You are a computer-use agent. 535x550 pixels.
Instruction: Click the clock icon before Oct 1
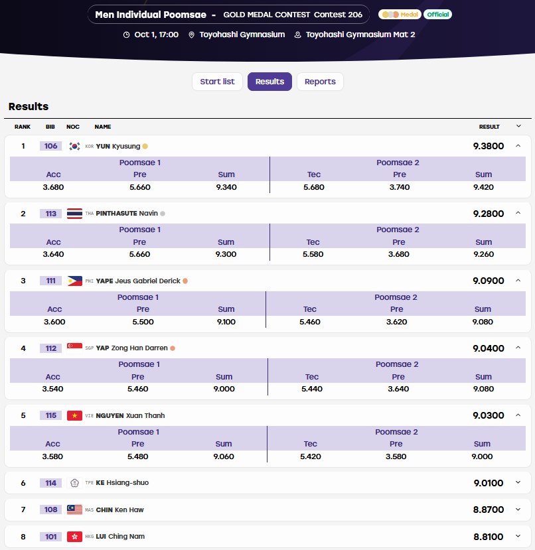(x=126, y=34)
